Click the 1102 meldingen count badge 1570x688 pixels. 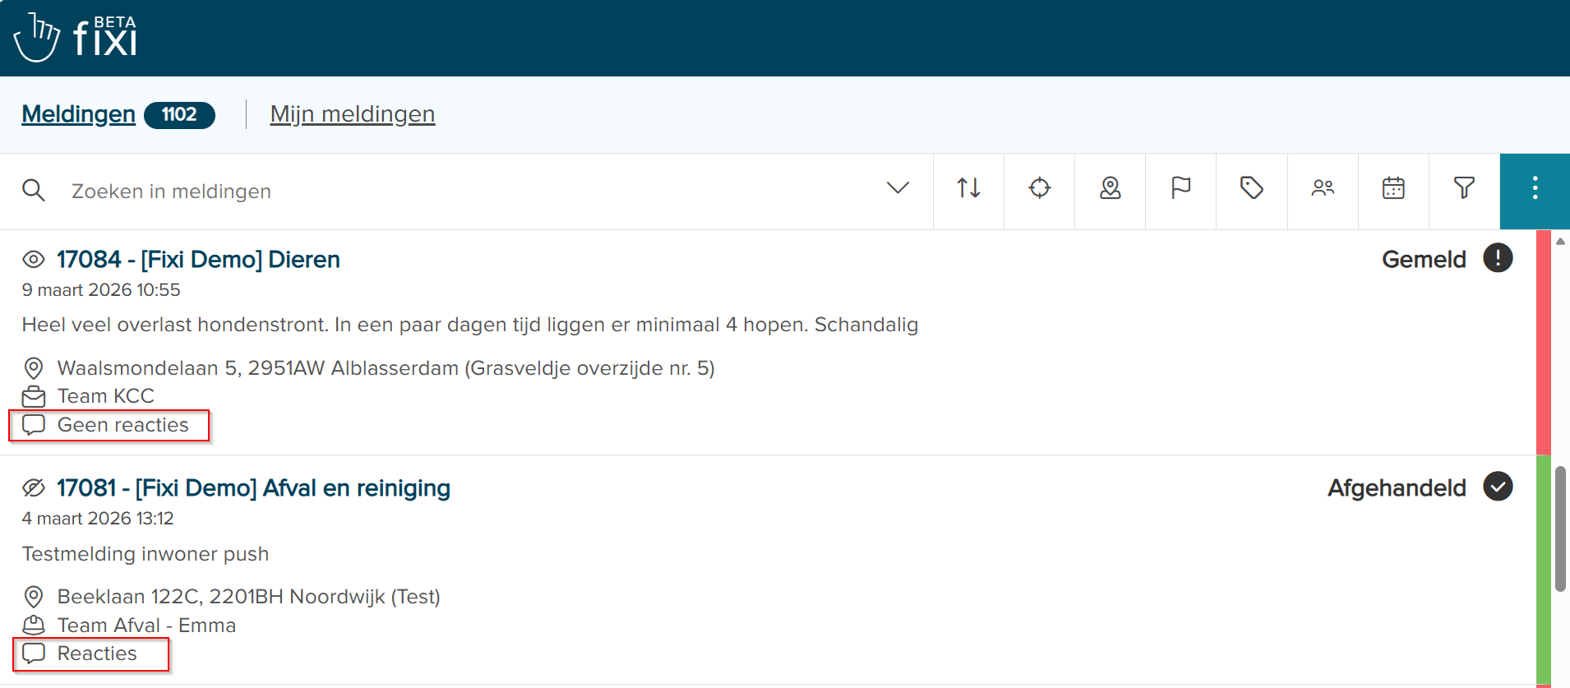pos(179,115)
